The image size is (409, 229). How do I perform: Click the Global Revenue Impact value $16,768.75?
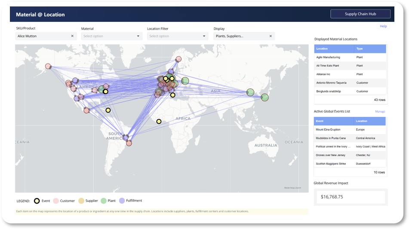pos(332,197)
